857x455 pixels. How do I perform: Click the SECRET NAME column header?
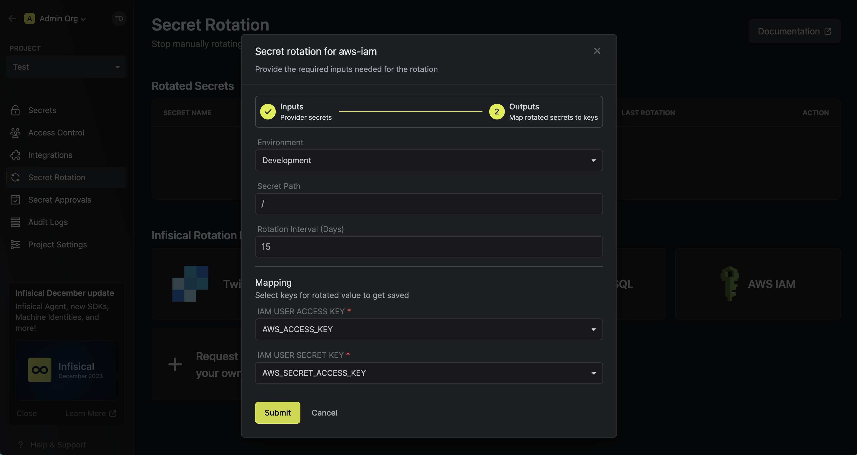click(187, 113)
